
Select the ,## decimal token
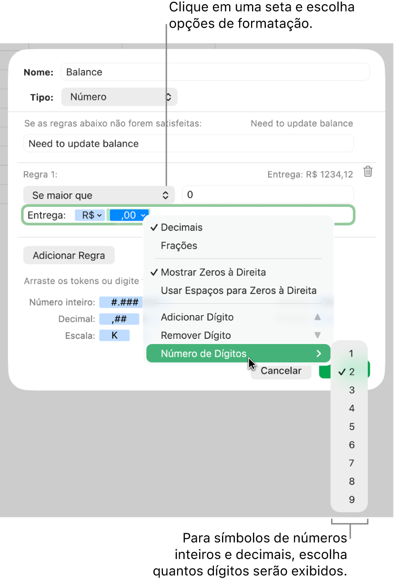click(x=119, y=319)
